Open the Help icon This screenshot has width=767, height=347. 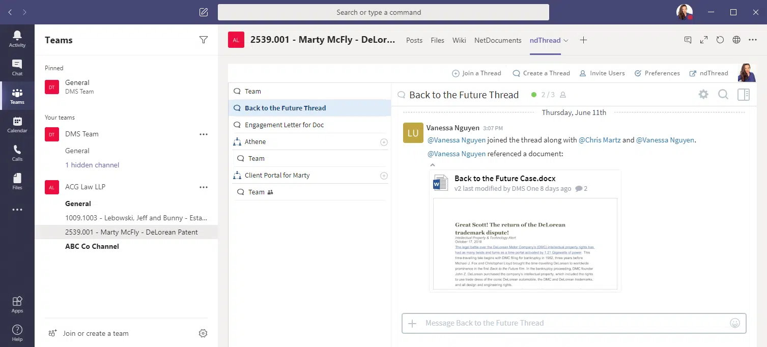[17, 333]
